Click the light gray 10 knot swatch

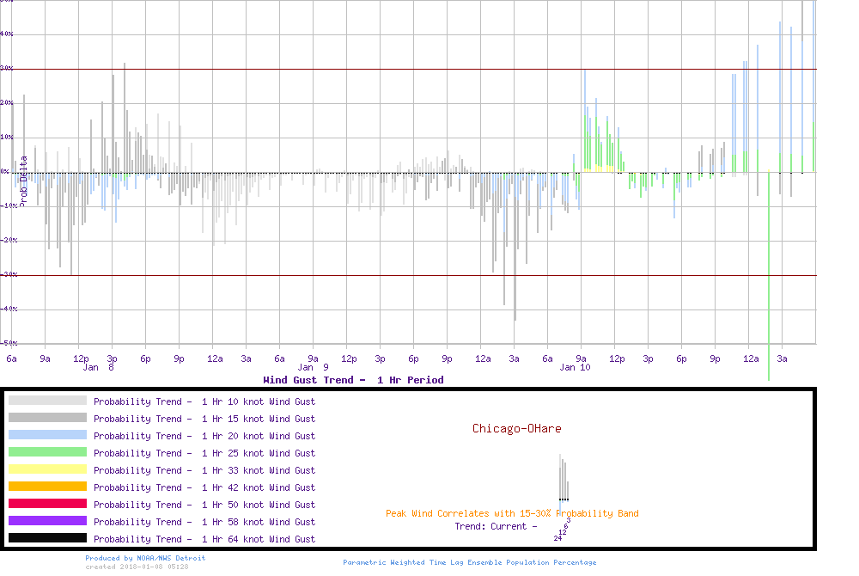pos(47,401)
